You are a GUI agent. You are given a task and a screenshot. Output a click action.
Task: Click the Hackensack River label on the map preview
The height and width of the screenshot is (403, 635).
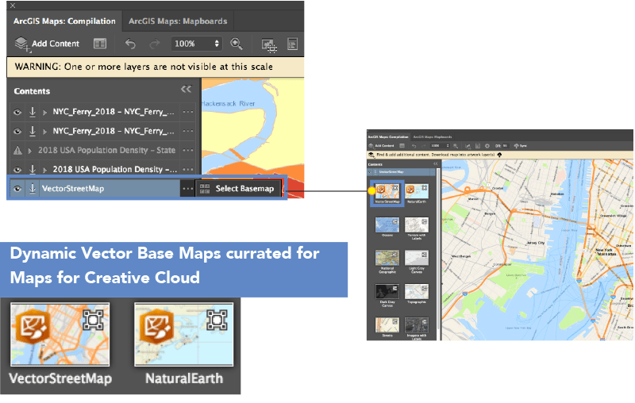point(229,104)
